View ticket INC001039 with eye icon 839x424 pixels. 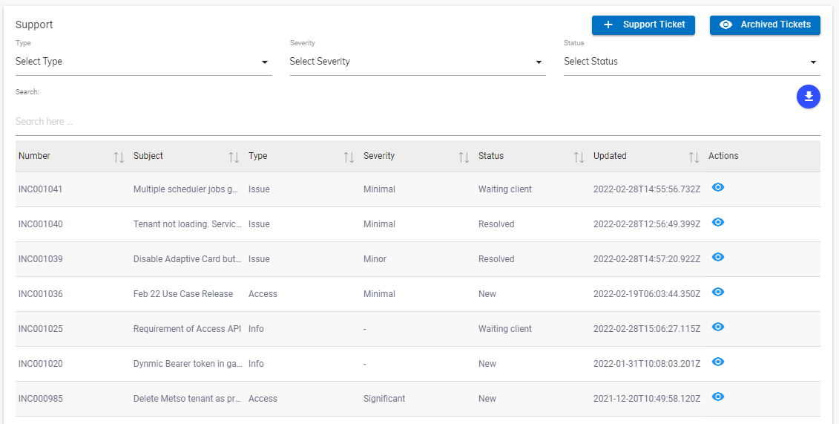pyautogui.click(x=717, y=258)
